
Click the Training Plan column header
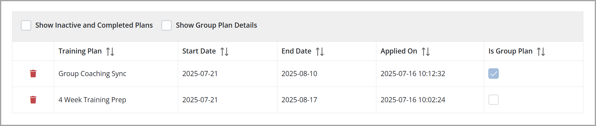80,51
